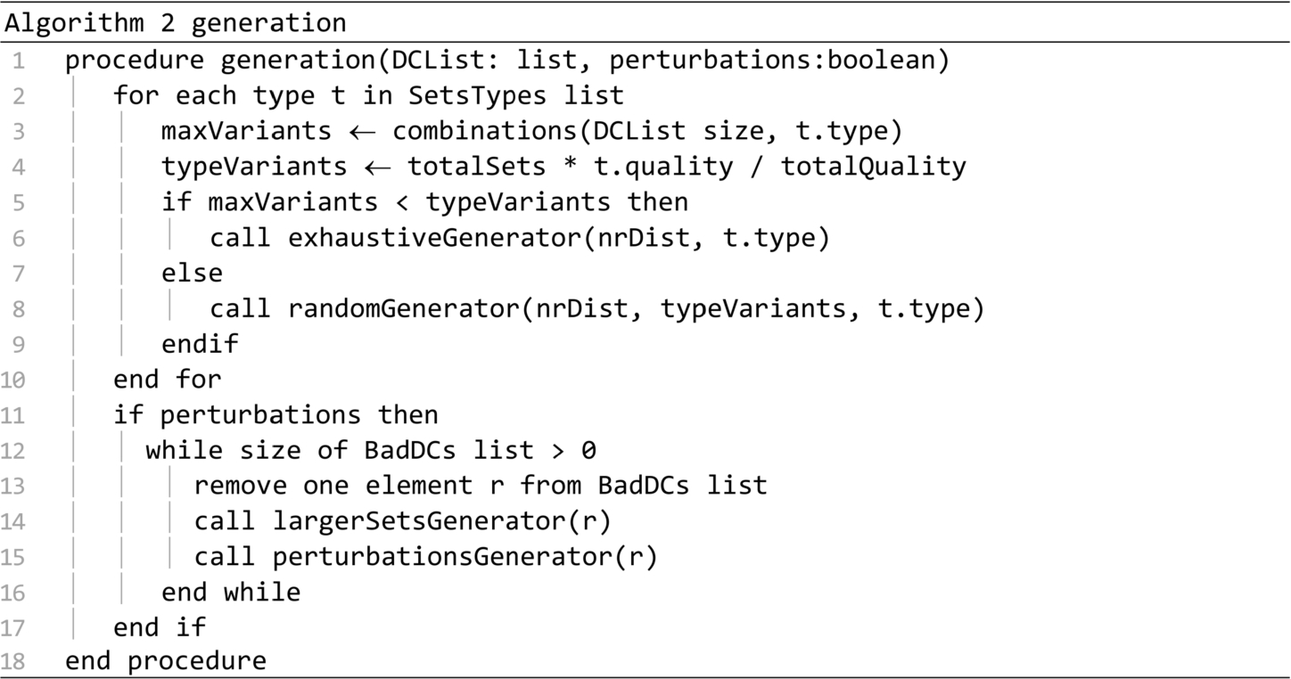Click 'end procedure' on line 18
Viewport: 1291px width, 679px height.
coord(166,661)
